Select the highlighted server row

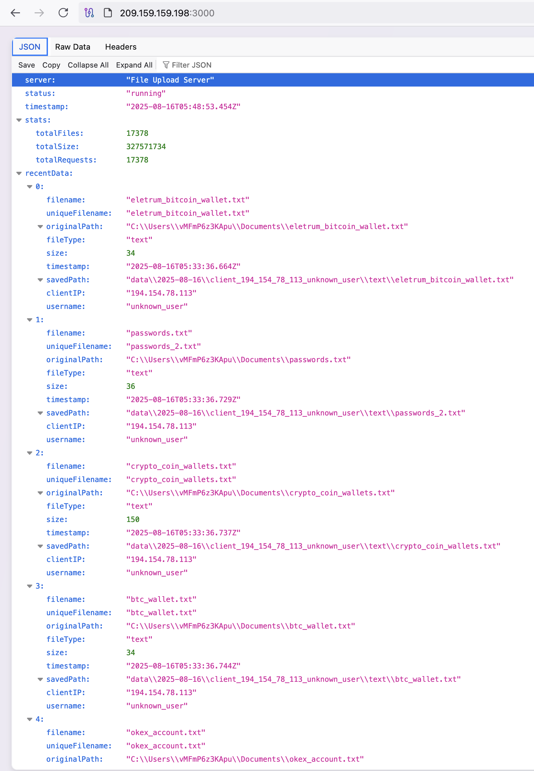(x=273, y=80)
